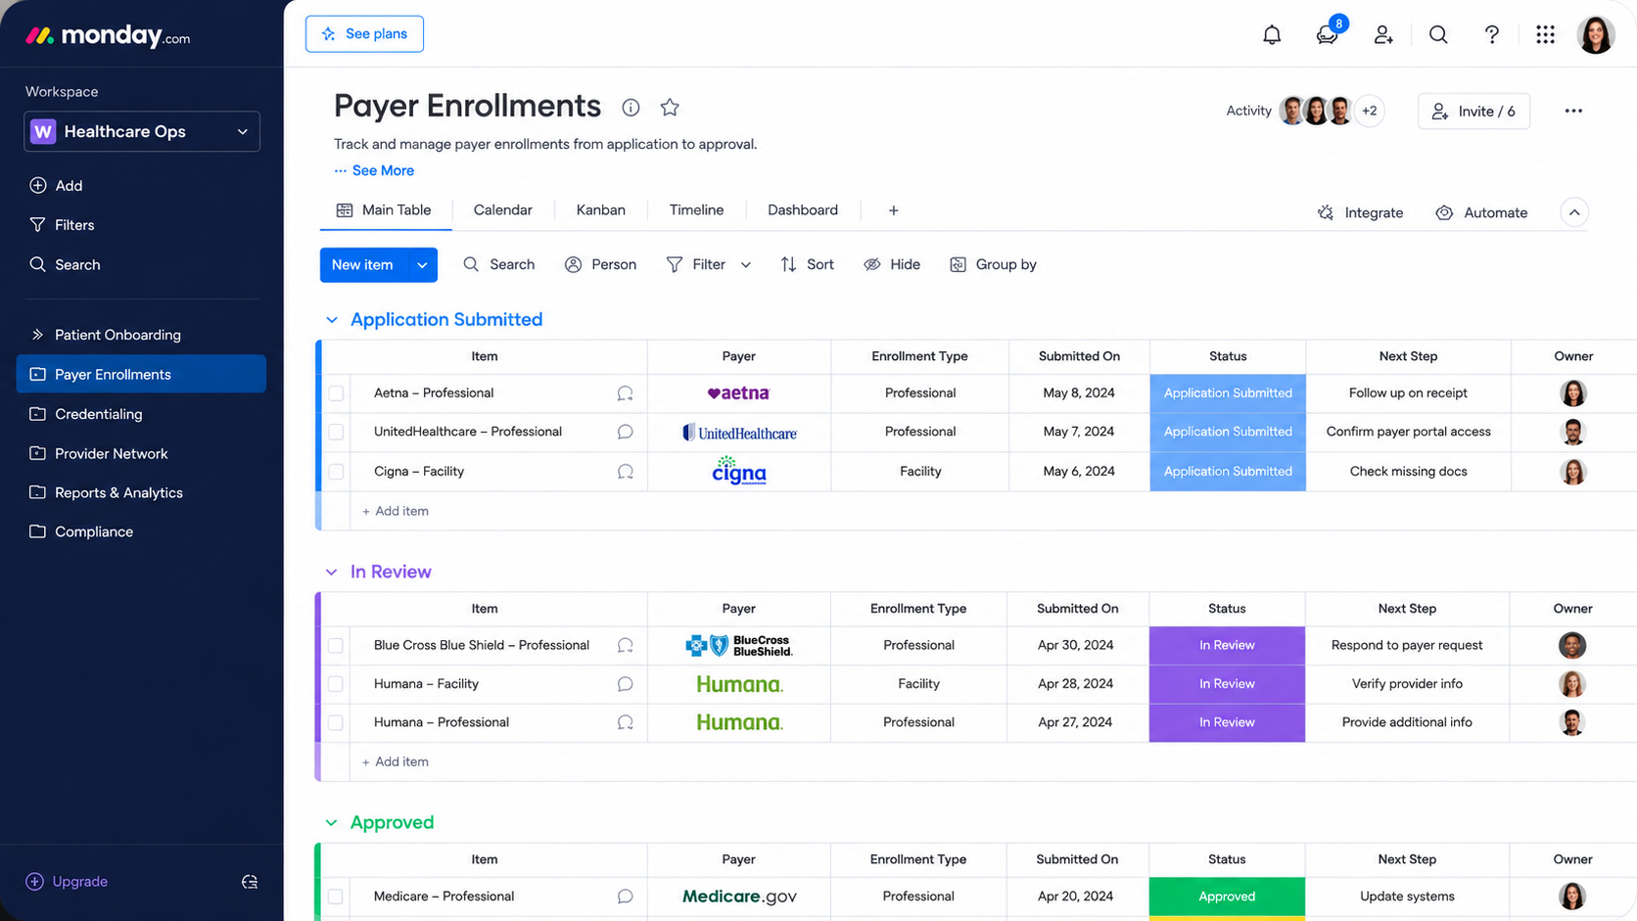Open the notifications bell
1637x921 pixels.
(x=1272, y=34)
